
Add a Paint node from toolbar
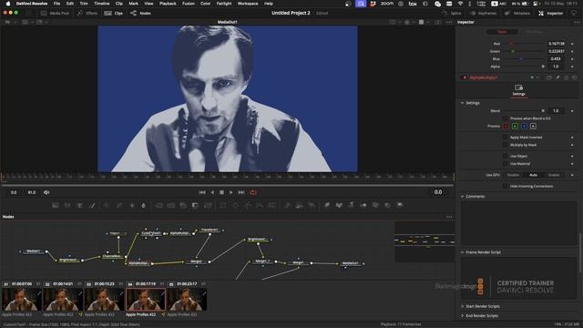(x=92, y=205)
